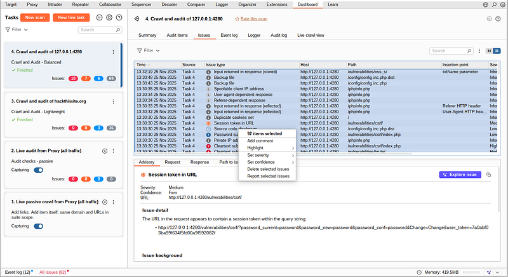Open config circle icon on Live audit task

(x=105, y=151)
